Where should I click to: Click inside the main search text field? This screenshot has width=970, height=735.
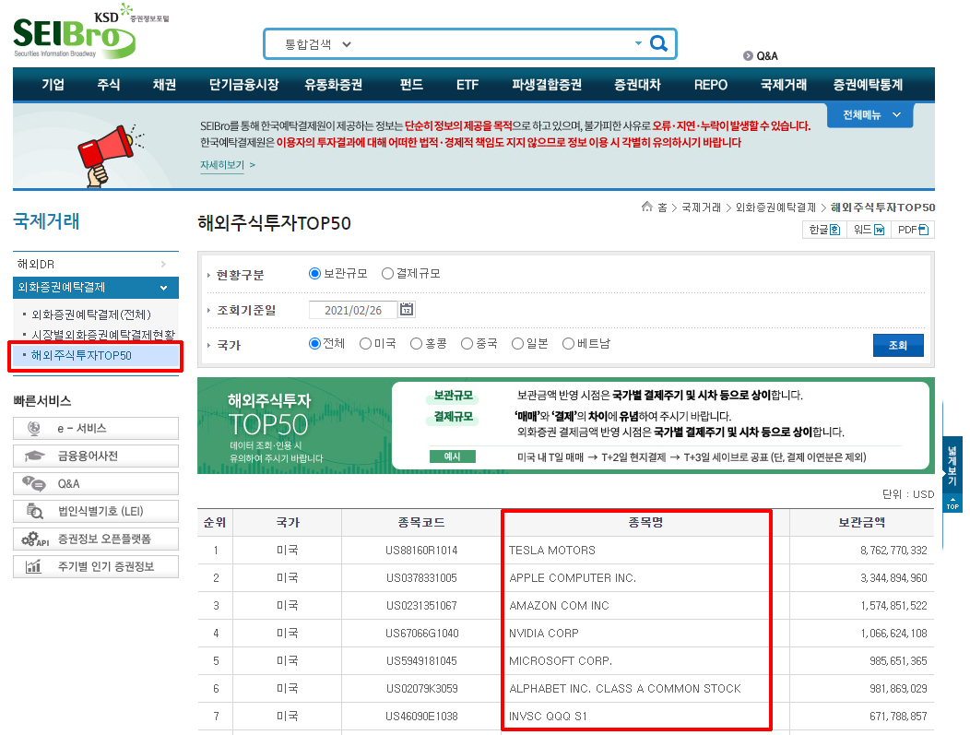(x=493, y=44)
